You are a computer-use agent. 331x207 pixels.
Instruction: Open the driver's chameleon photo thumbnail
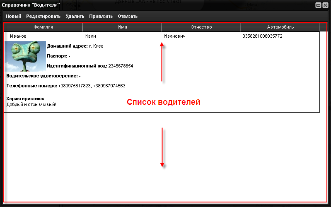(25, 56)
